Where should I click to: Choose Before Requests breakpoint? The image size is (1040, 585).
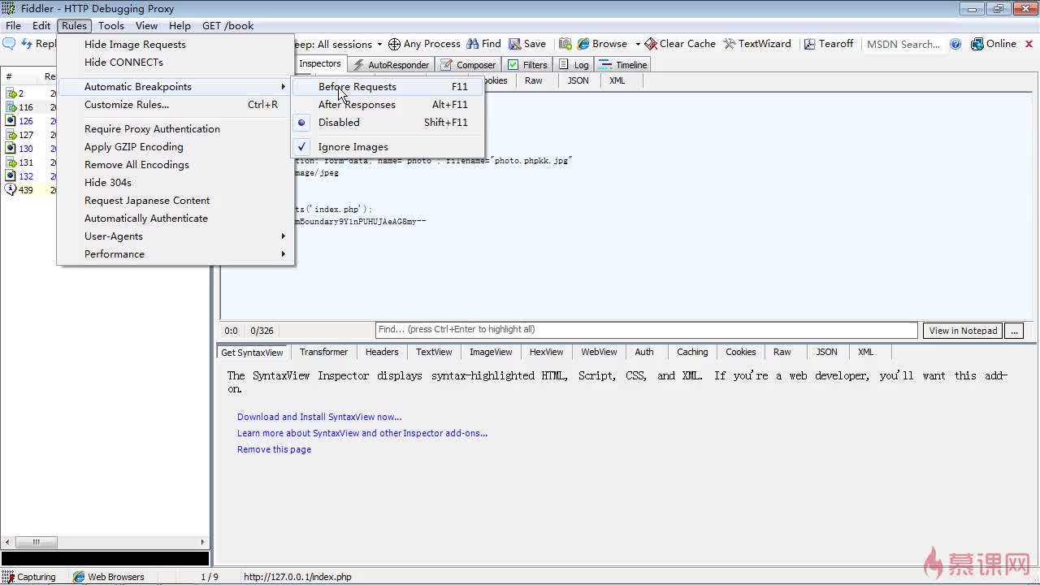pos(388,86)
